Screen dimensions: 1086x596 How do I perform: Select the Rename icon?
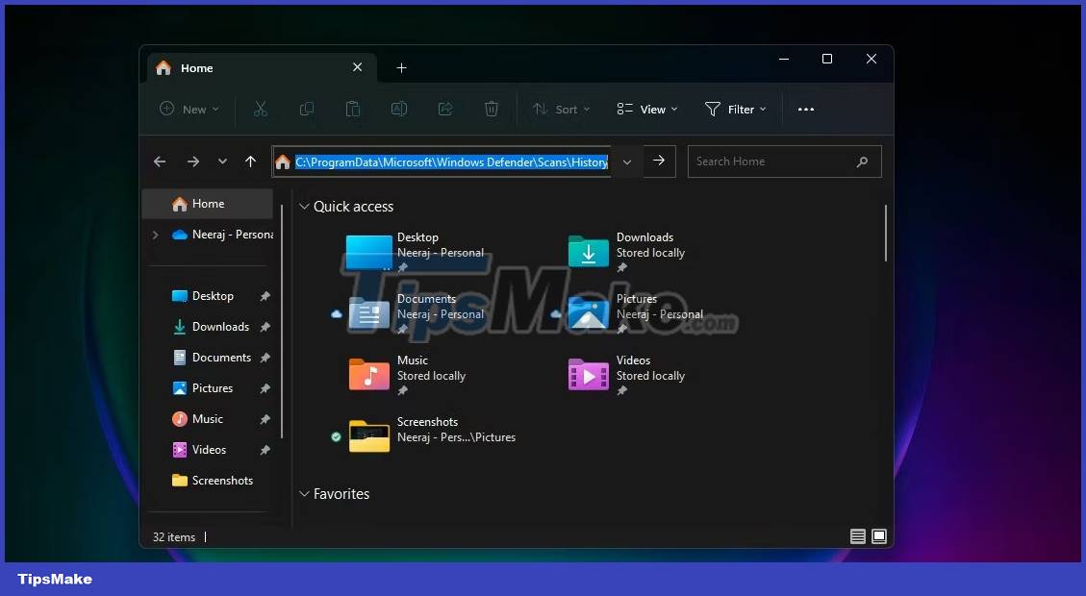tap(399, 109)
